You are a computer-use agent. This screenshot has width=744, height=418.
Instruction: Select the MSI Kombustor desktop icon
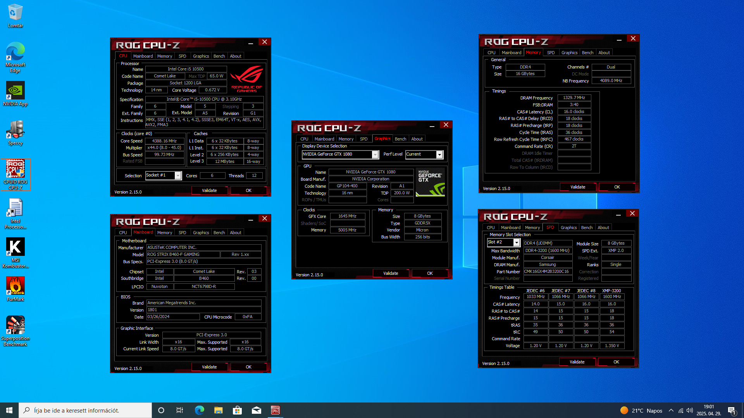[x=15, y=253]
